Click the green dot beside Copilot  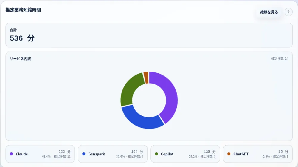click(x=156, y=154)
